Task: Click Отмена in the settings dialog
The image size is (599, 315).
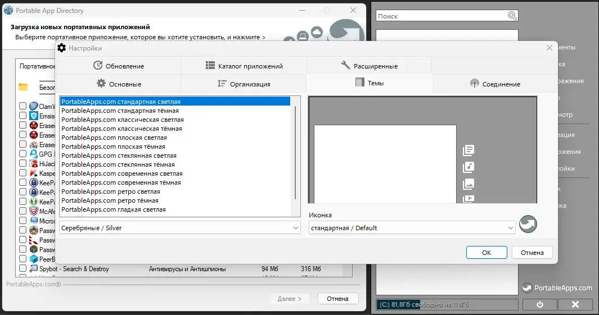Action: click(532, 253)
